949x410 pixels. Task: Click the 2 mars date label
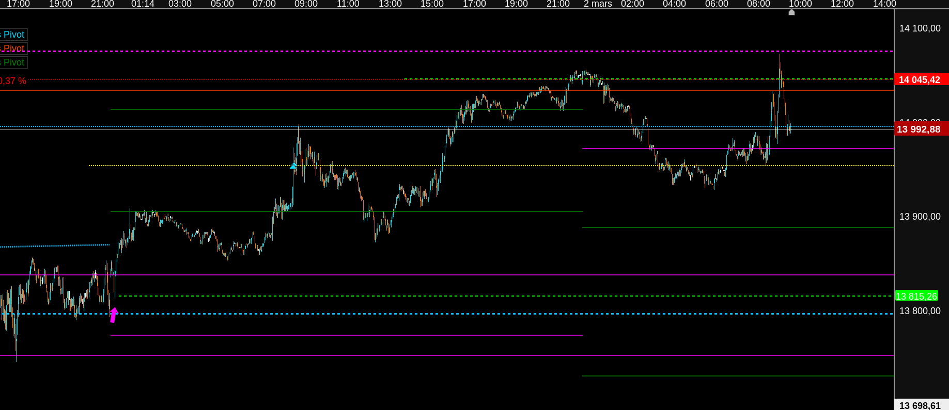point(598,4)
